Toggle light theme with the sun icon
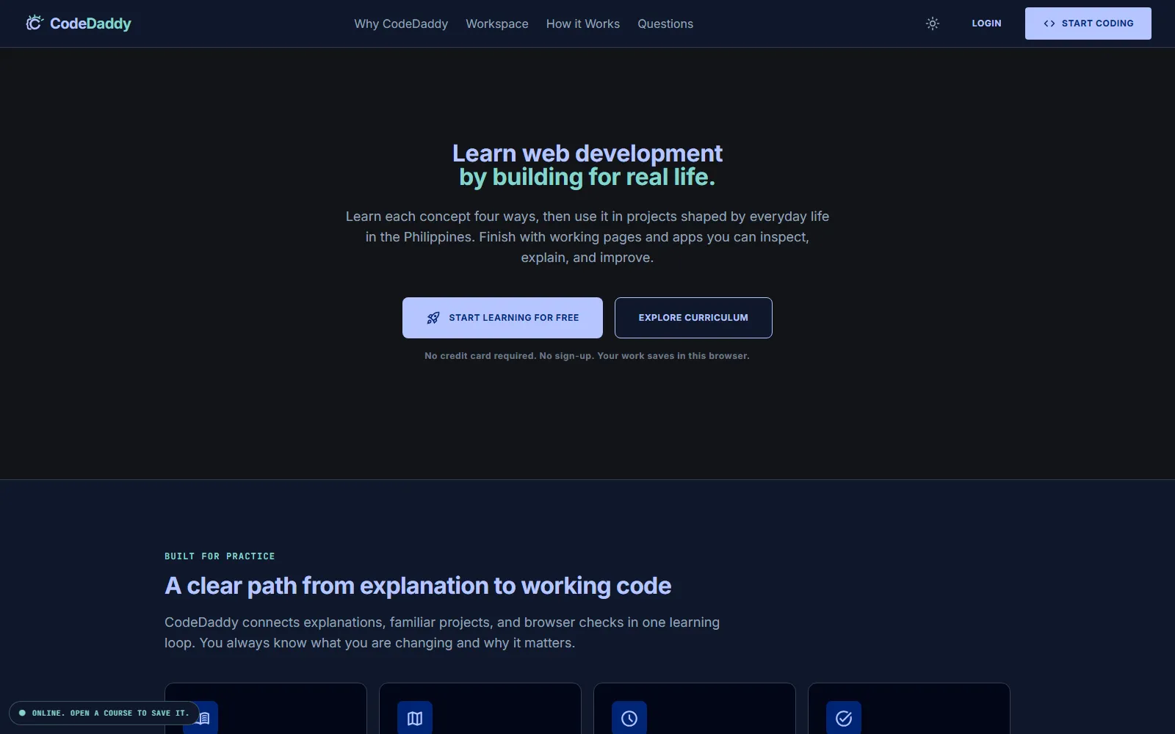 tap(933, 23)
